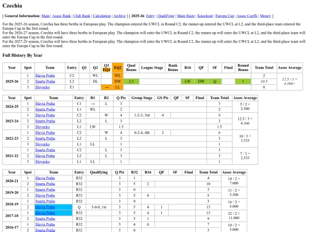310x232 pixels.
Task: Select the 2023-24 year cell
Action: (x=12, y=121)
